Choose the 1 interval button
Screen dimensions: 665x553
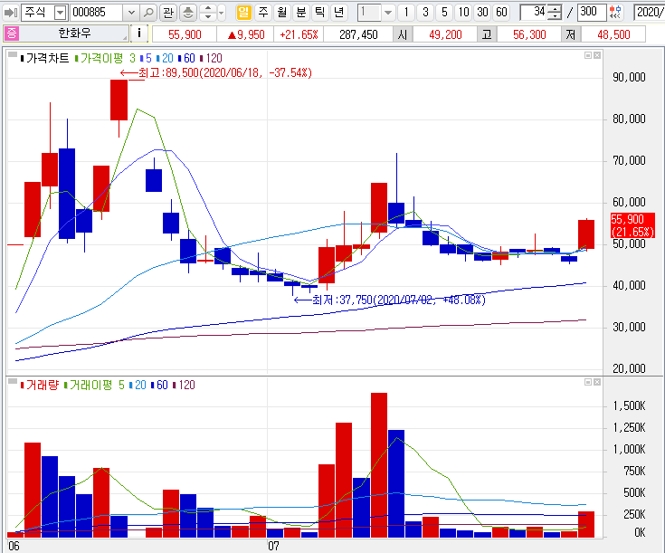tap(406, 13)
